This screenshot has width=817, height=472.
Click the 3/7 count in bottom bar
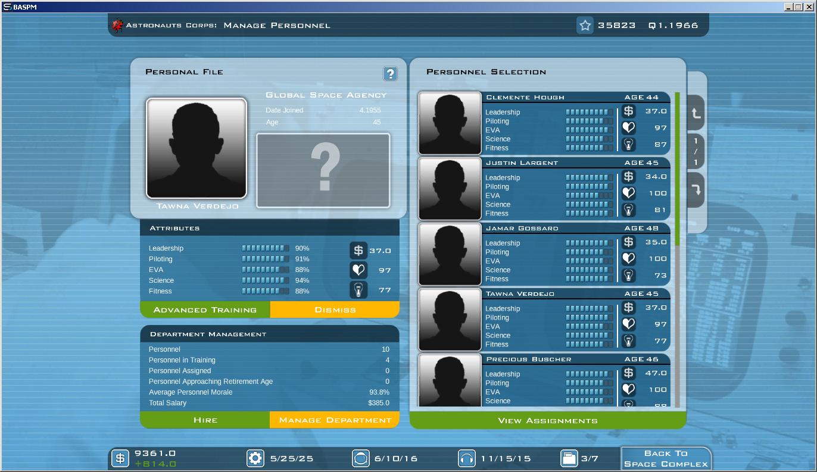(x=590, y=459)
